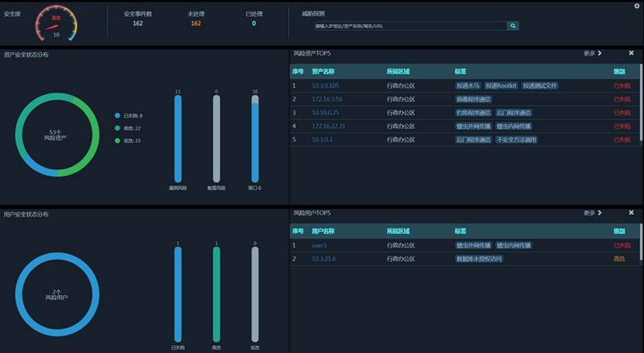Toggle the 已失陷 legend dot in asset chart
Screen dimensions: 644x353
click(x=118, y=116)
